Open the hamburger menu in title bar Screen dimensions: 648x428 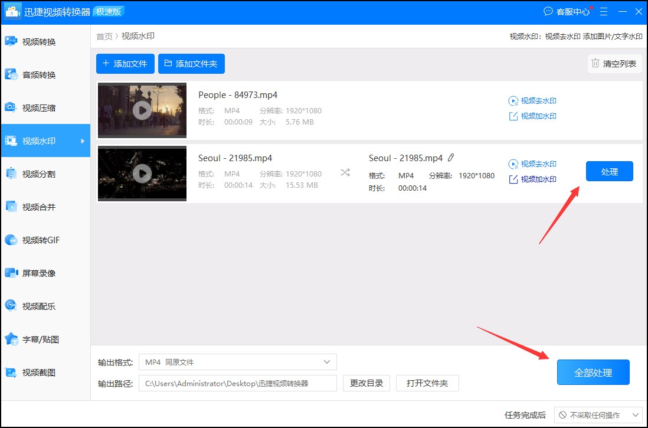point(603,12)
